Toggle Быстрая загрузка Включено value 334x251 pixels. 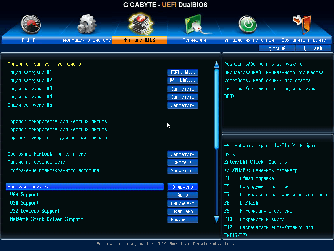(x=183, y=187)
